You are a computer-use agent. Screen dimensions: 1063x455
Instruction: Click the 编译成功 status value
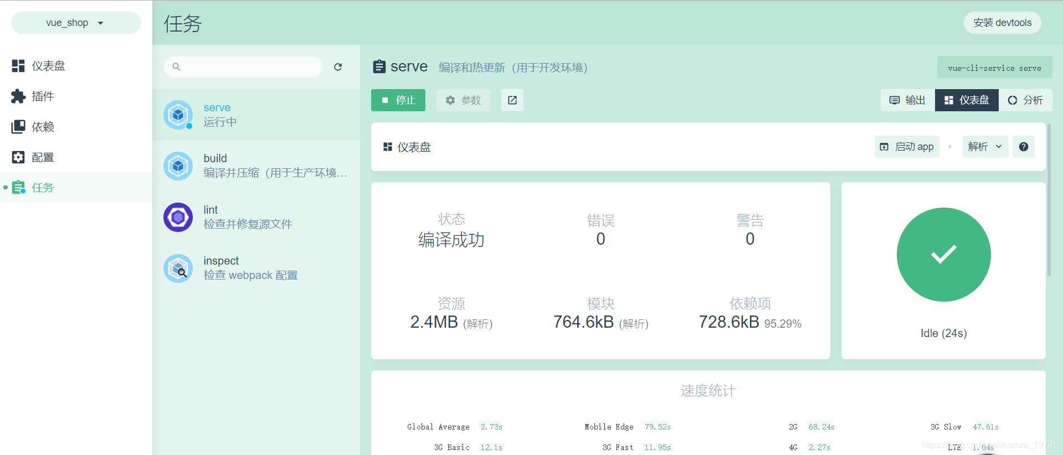(451, 240)
